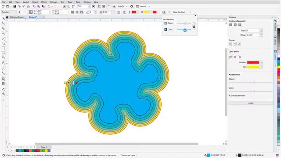Click the Paste icon in toolbar
Viewport: 281px width, 158px height.
click(43, 6)
